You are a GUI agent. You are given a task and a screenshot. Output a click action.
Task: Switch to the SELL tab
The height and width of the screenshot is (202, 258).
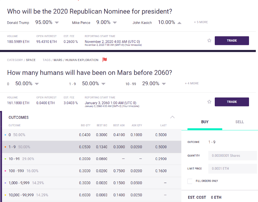240,122
